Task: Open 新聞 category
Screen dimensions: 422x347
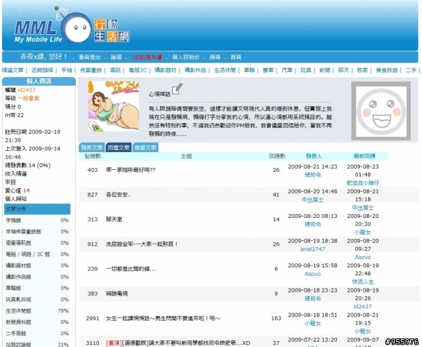Action: pyautogui.click(x=324, y=70)
